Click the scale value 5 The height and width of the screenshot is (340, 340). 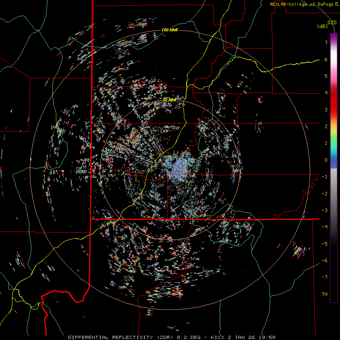[326, 76]
